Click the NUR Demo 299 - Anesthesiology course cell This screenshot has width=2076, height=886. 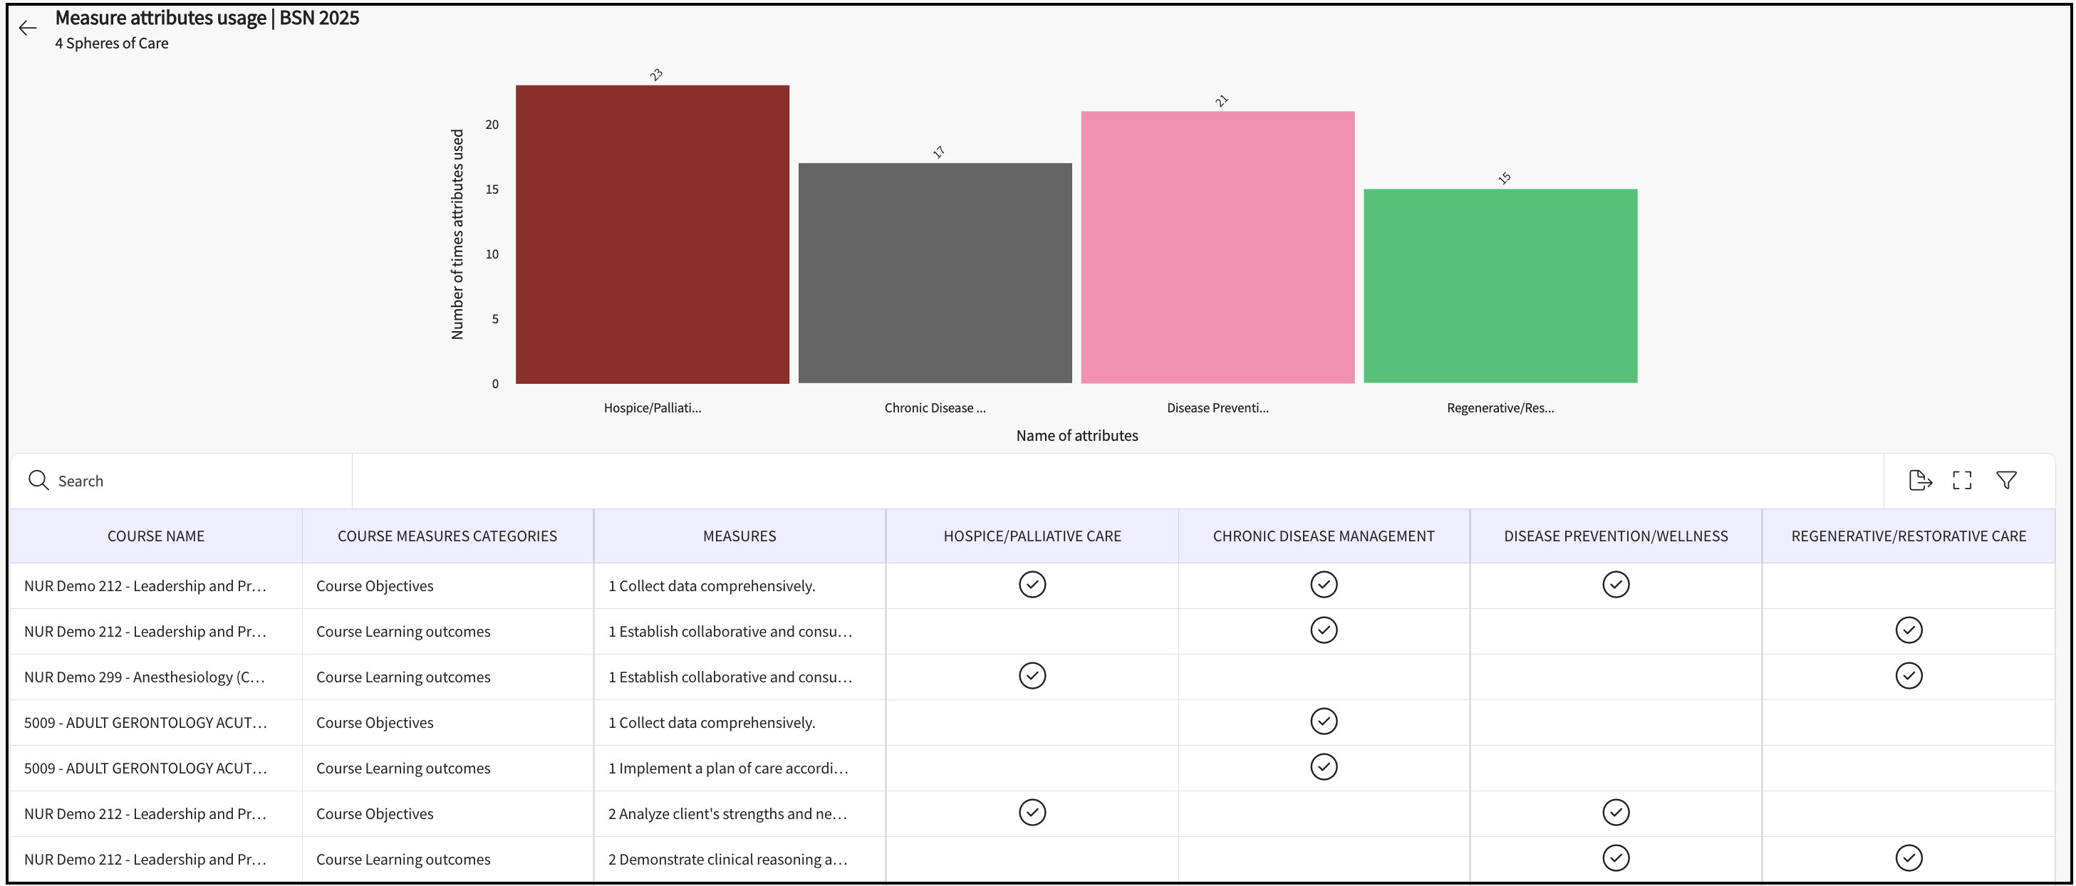(145, 677)
